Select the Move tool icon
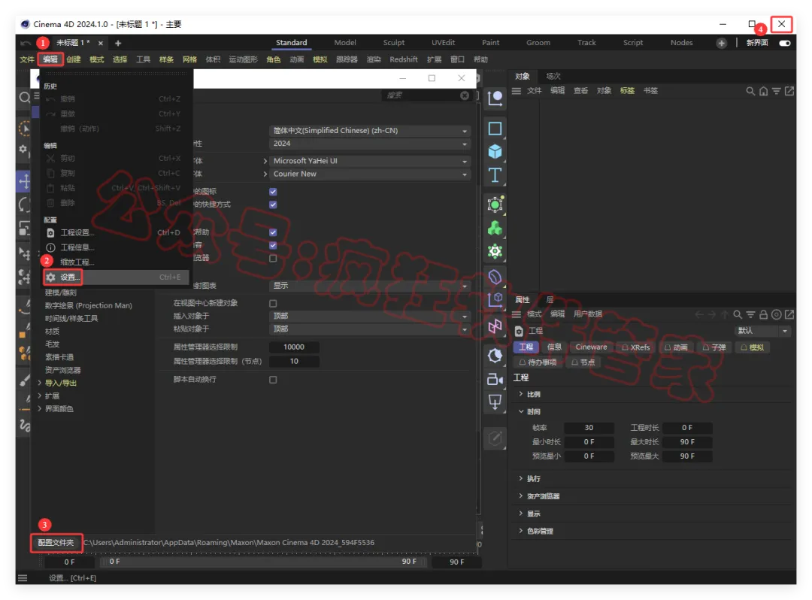The height and width of the screenshot is (600, 812). point(24,181)
